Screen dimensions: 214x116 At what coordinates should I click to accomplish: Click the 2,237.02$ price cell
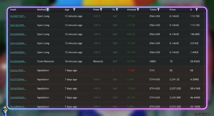coord(175,89)
